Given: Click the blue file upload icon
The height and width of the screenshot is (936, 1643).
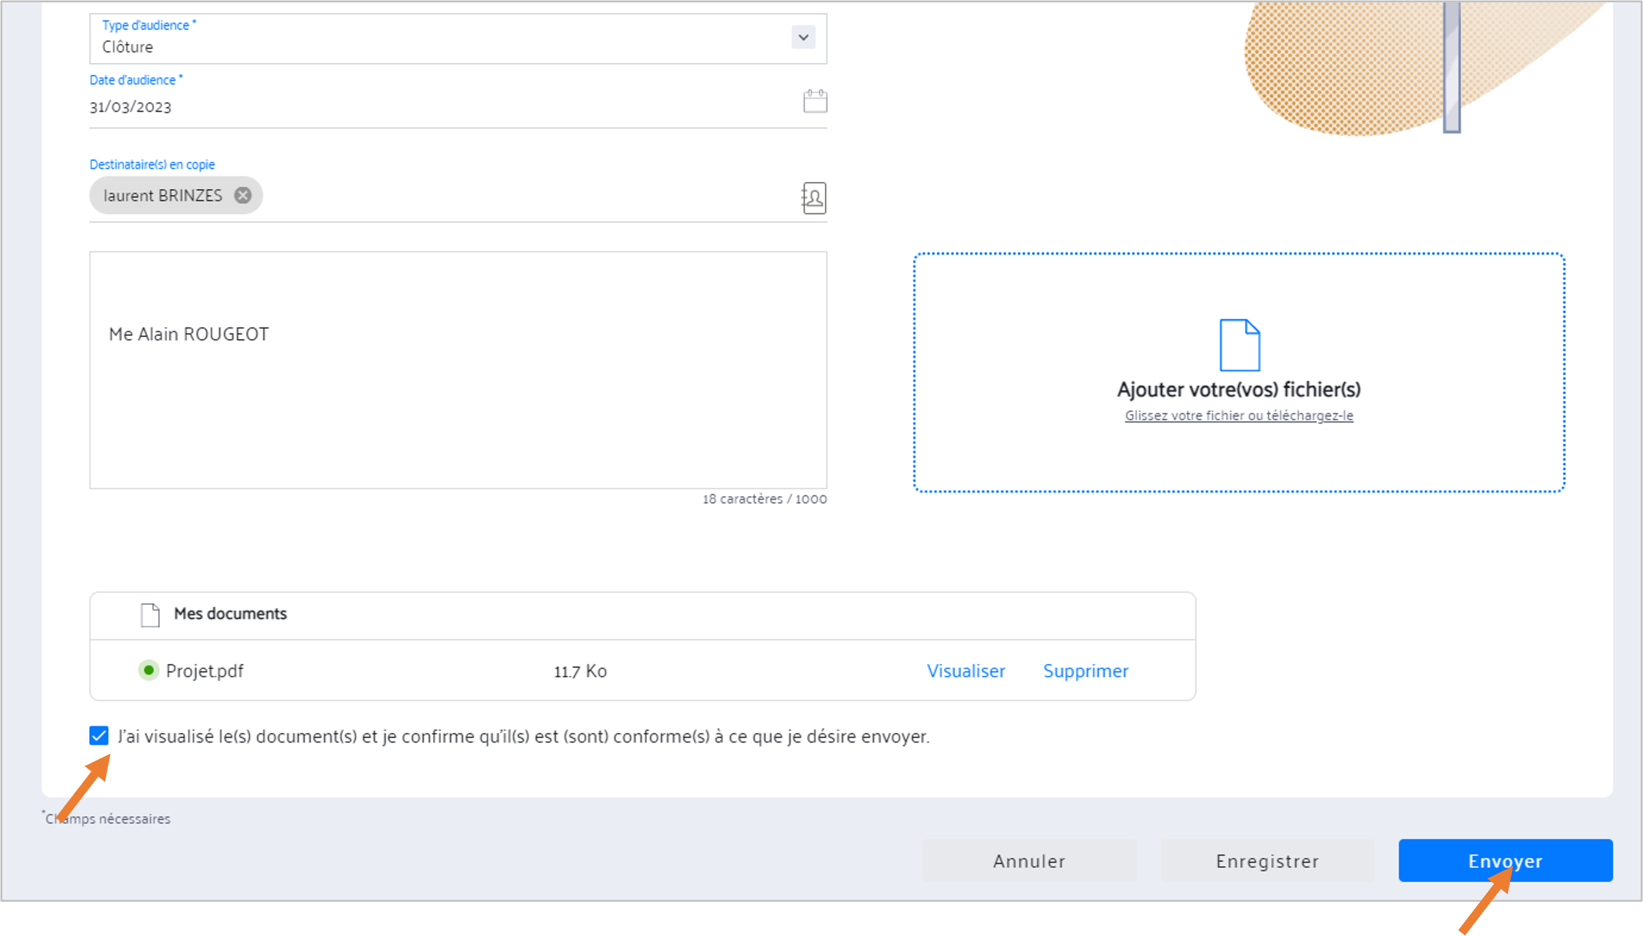Looking at the screenshot, I should click(1239, 345).
